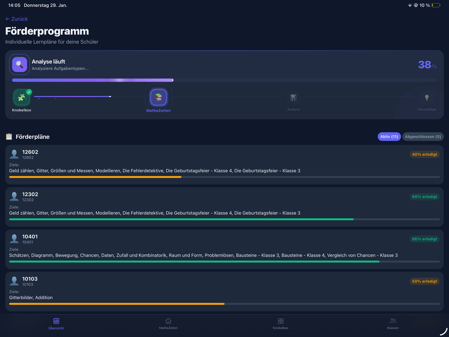
Task: Select the Knobelbox puzzle step icon
Action: tap(21, 97)
